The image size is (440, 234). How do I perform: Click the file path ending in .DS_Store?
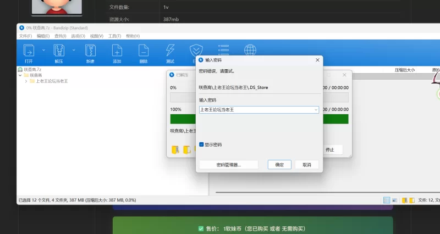coord(233,87)
